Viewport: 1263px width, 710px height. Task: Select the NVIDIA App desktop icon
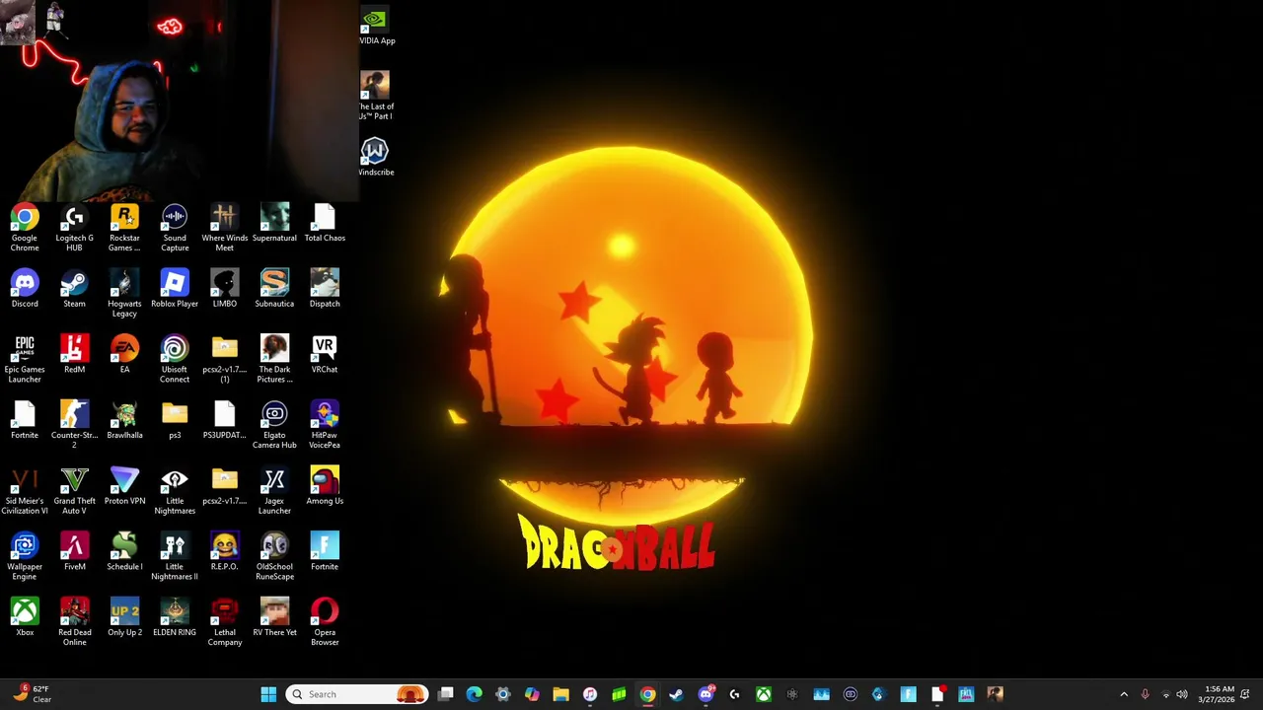pos(376,27)
